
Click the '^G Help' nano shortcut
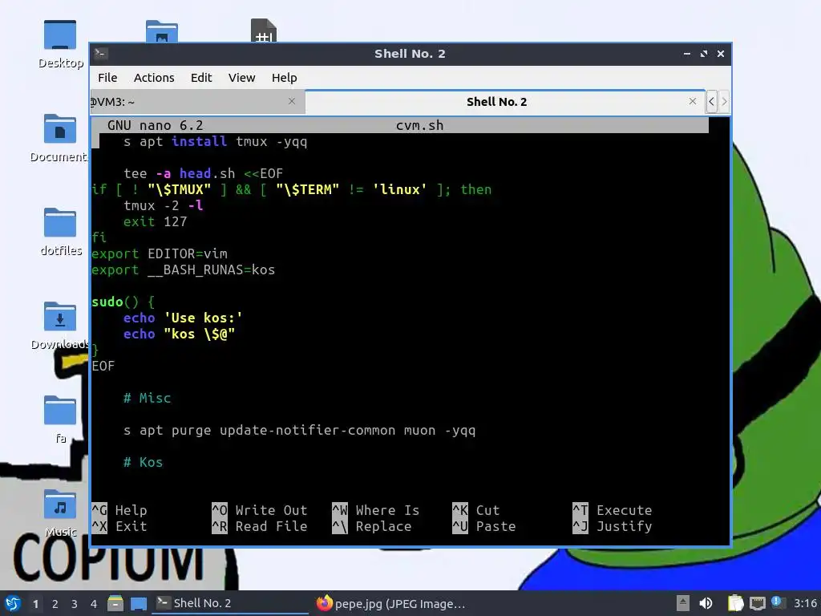click(x=119, y=510)
